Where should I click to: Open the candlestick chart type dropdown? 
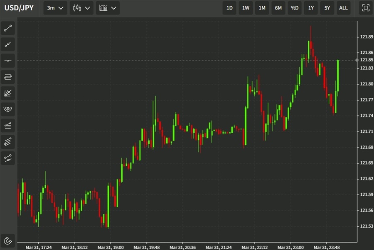pos(81,8)
